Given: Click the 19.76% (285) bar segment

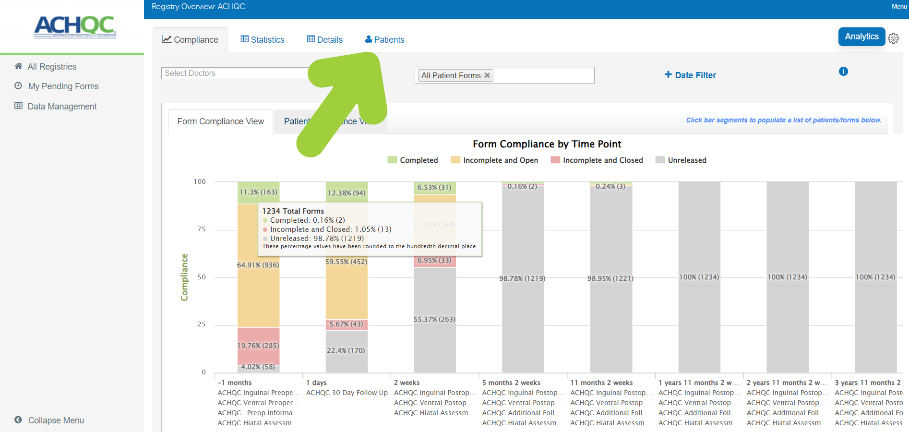Looking at the screenshot, I should click(258, 346).
